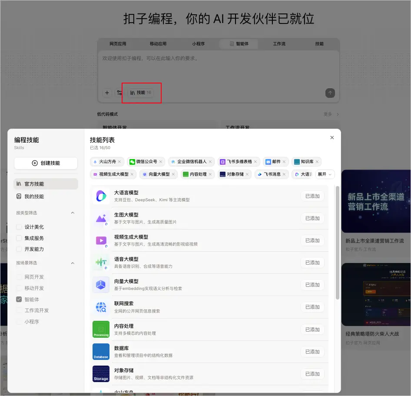Remove the 微信公众号 tag
Viewport: 411px width, 396px height.
click(161, 162)
